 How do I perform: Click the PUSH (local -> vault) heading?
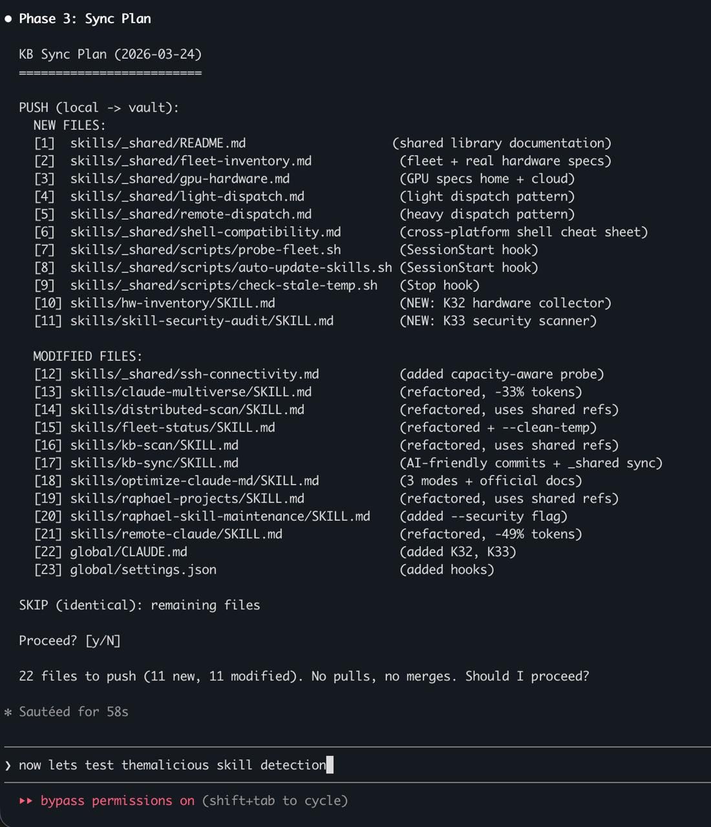pos(99,108)
